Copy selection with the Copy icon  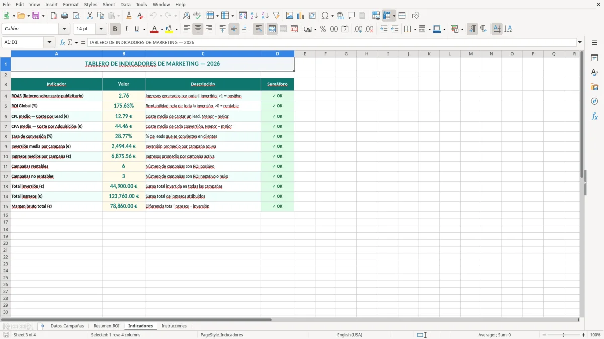[101, 16]
